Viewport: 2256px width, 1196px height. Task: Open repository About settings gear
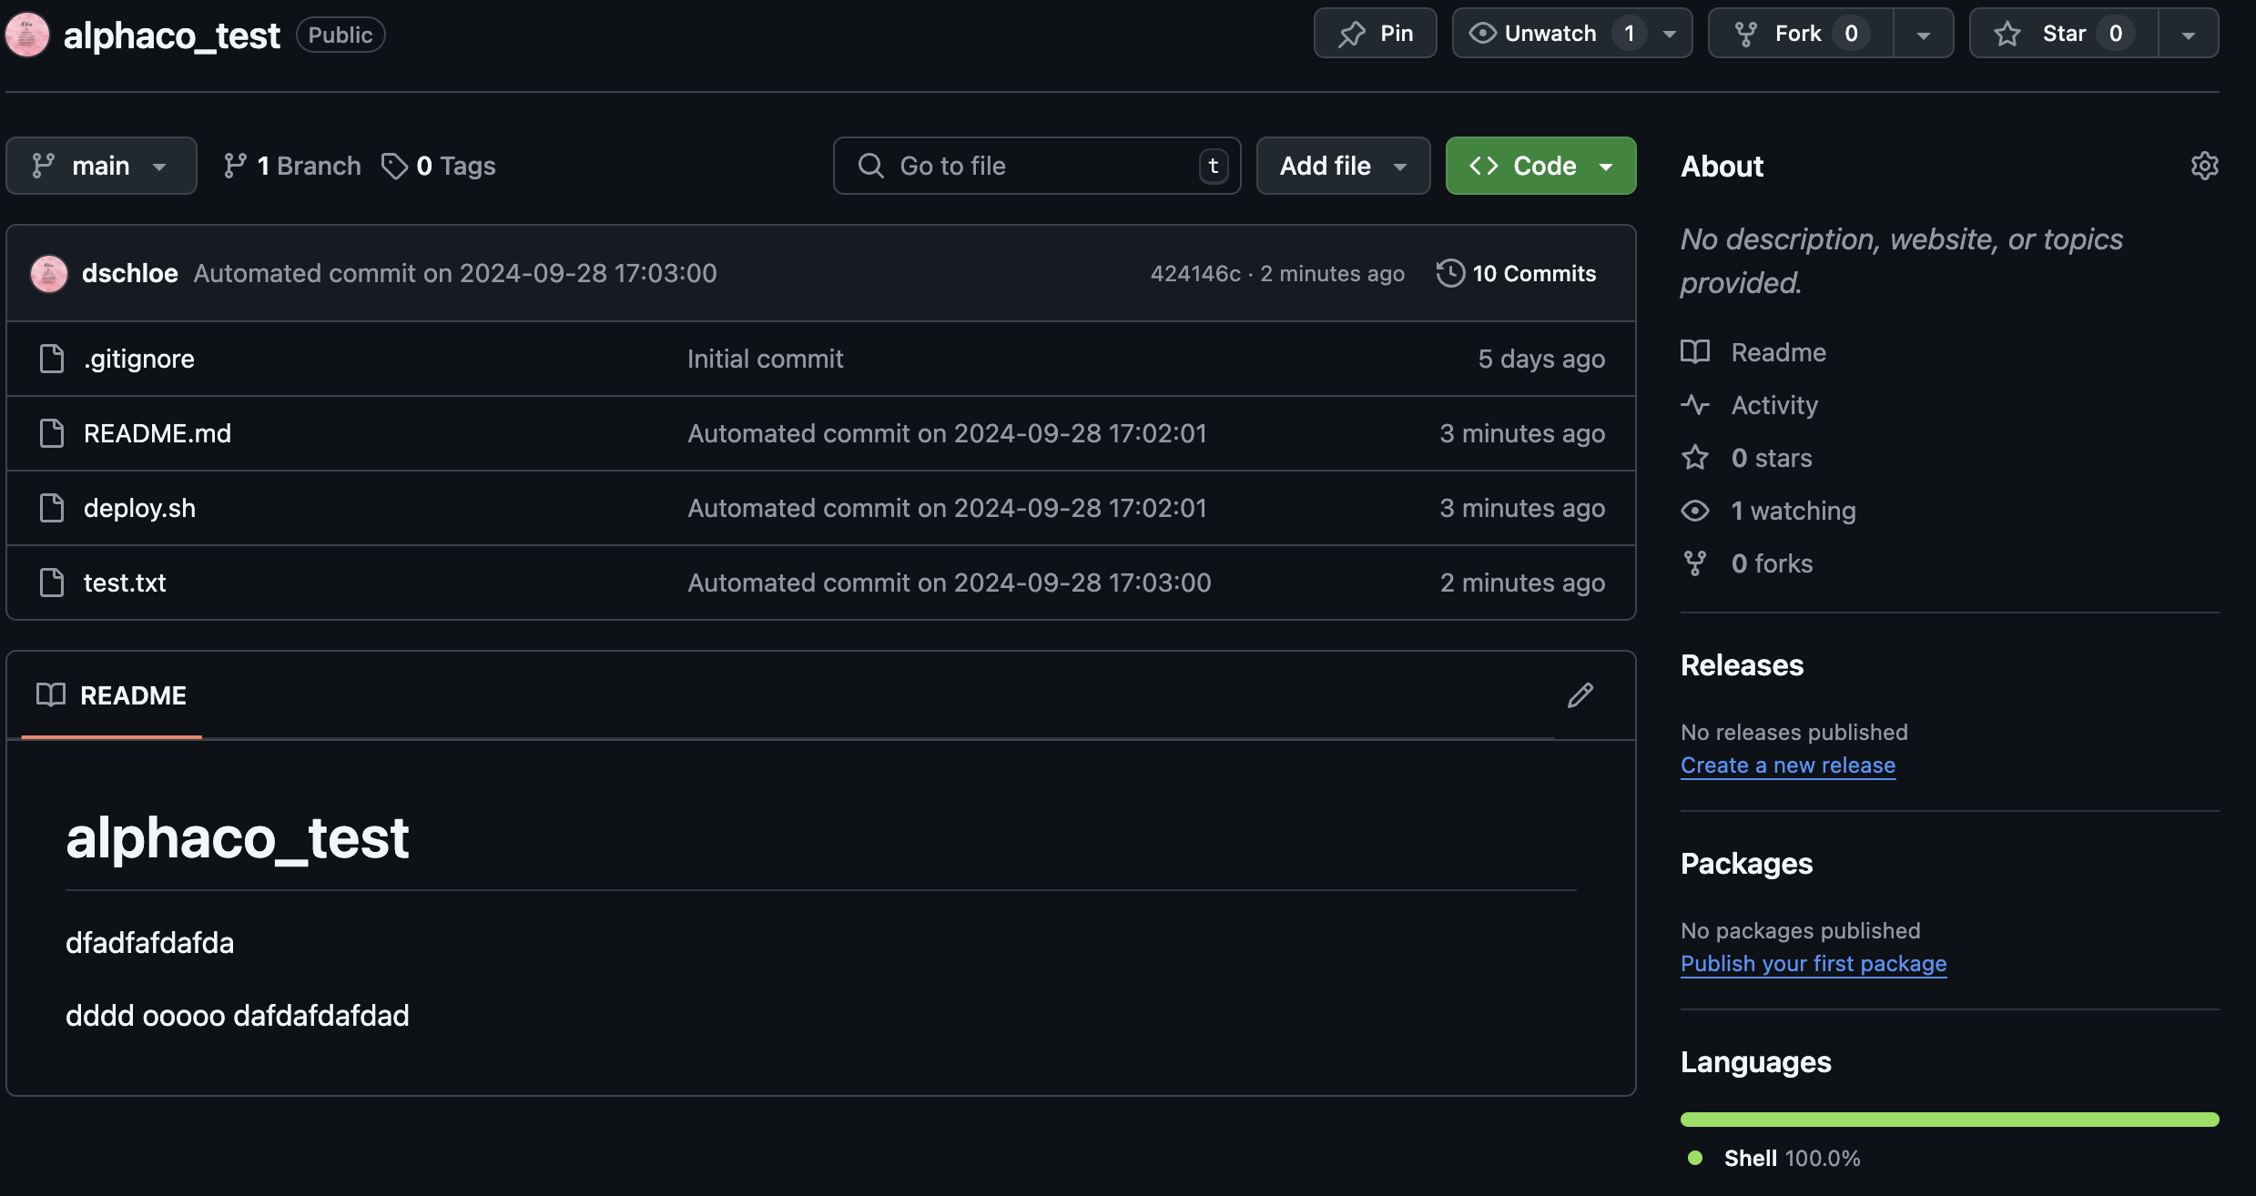pos(2204,166)
